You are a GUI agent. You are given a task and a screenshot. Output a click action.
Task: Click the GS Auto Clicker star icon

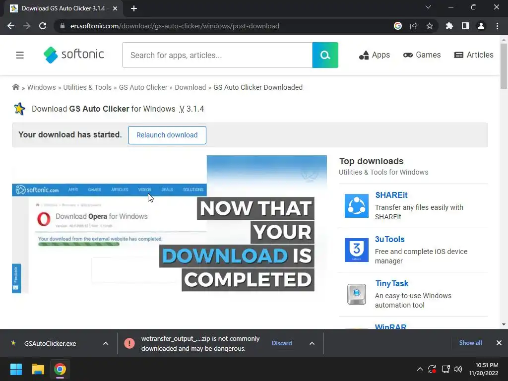pyautogui.click(x=19, y=109)
